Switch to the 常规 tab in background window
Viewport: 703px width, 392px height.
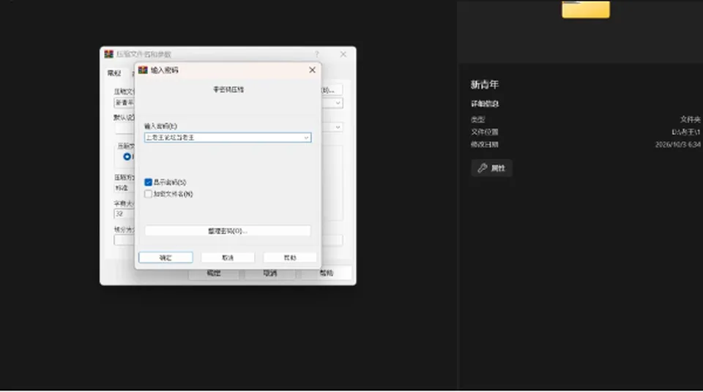114,73
